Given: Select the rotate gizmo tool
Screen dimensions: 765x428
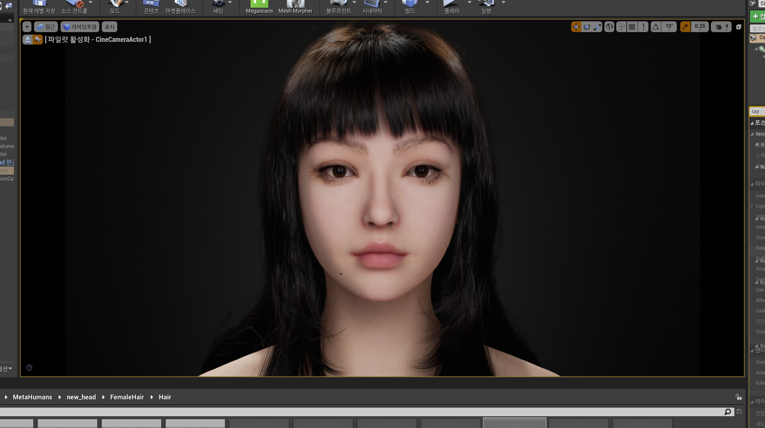Looking at the screenshot, I should [x=586, y=27].
